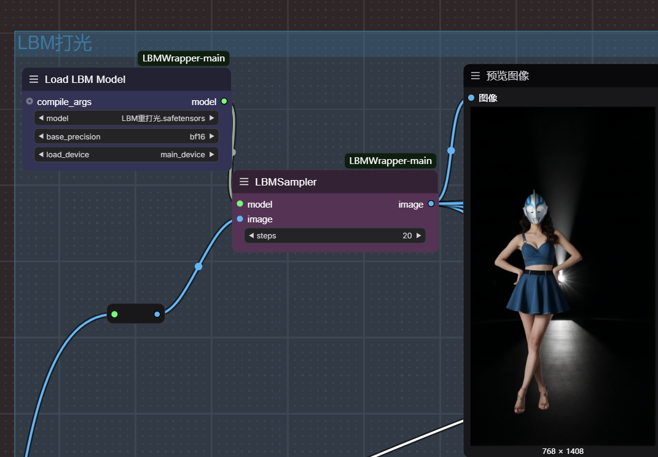This screenshot has height=457, width=658.
Task: Select the 预览图像 node title
Action: 507,76
